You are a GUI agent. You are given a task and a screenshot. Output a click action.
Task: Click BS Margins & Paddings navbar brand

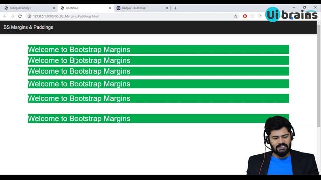(x=28, y=27)
